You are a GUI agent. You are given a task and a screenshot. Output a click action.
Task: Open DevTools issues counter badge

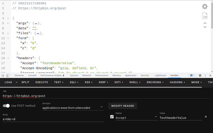pos(192,76)
